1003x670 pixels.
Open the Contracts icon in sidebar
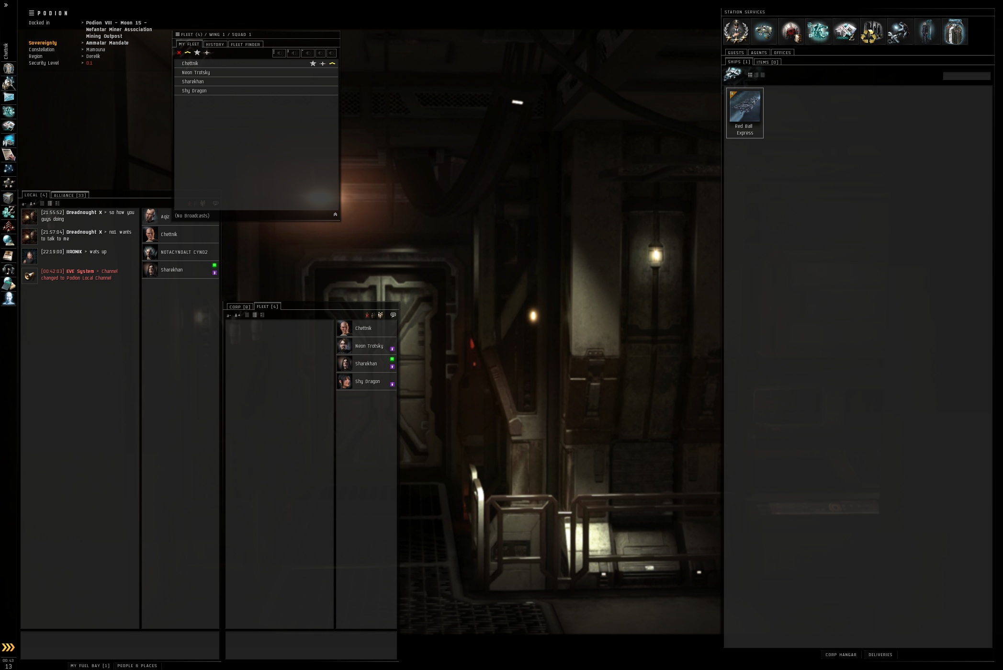coord(9,155)
